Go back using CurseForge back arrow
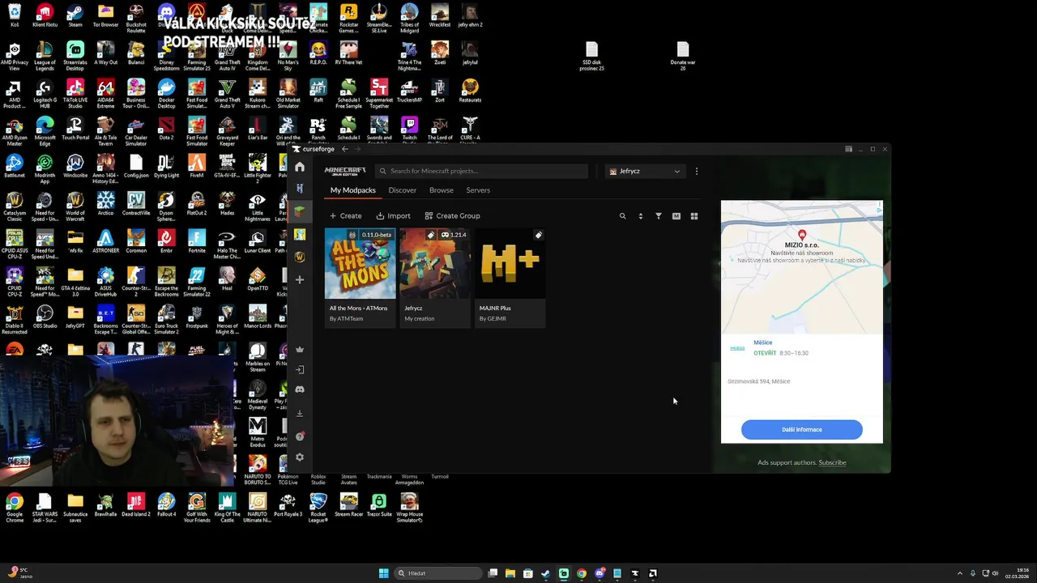The height and width of the screenshot is (583, 1037). [x=345, y=149]
